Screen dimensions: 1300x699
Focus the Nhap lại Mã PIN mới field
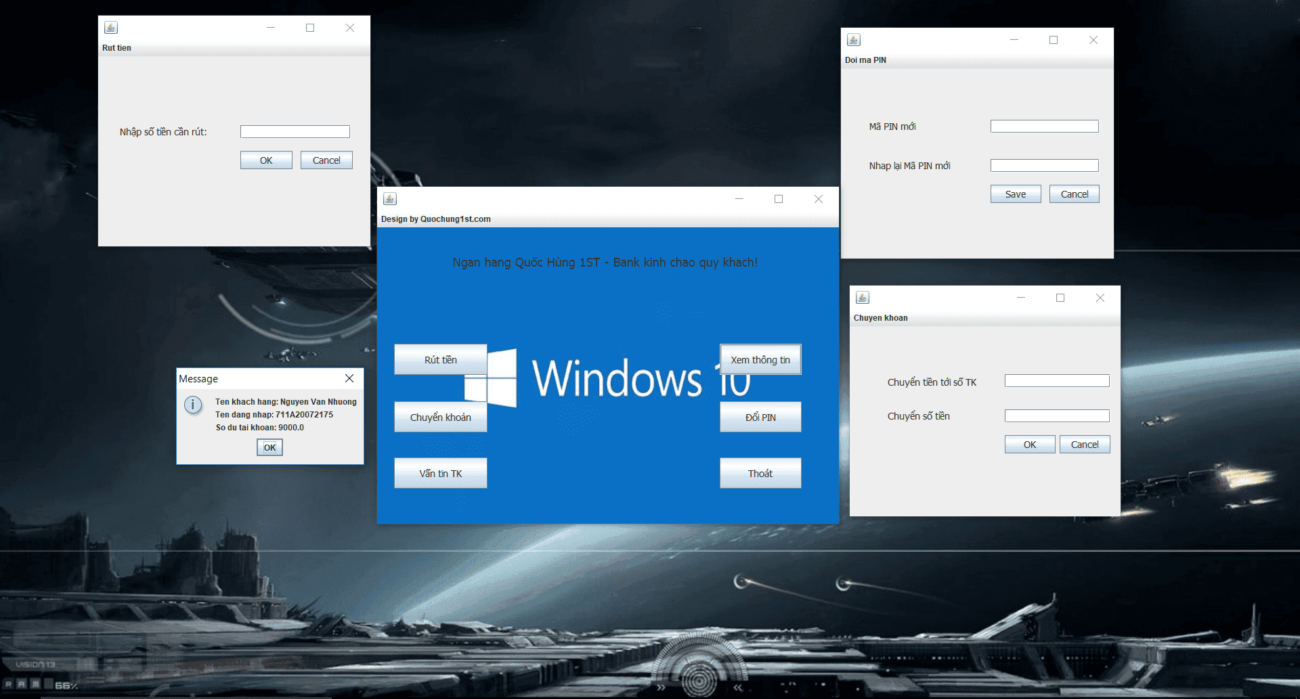[x=1044, y=166]
